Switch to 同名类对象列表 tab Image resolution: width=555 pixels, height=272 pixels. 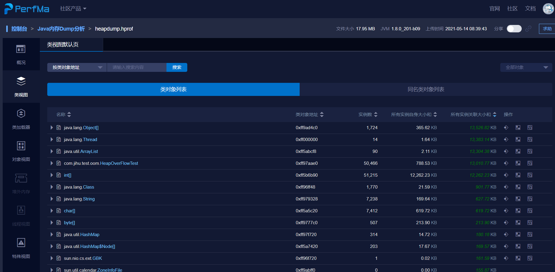(x=426, y=89)
